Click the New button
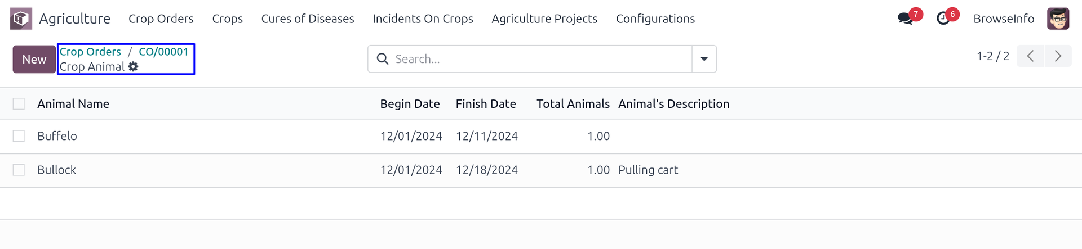Image resolution: width=1082 pixels, height=249 pixels. pos(34,59)
